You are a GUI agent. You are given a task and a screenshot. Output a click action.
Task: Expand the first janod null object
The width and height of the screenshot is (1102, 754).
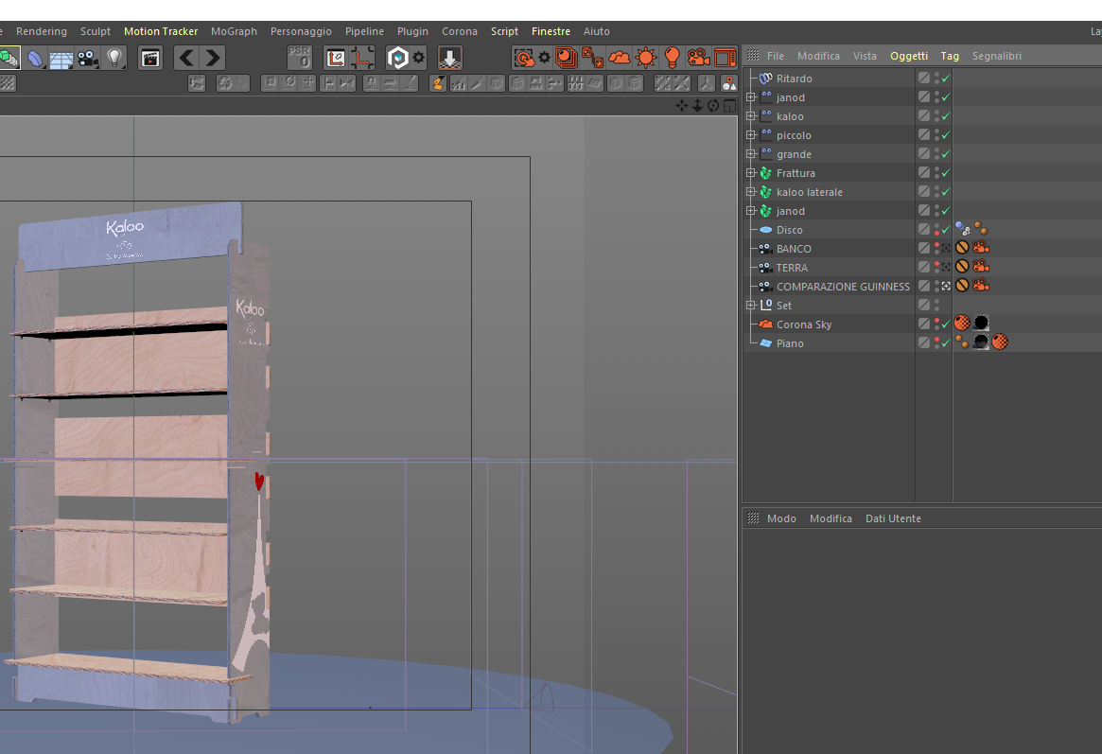(751, 97)
